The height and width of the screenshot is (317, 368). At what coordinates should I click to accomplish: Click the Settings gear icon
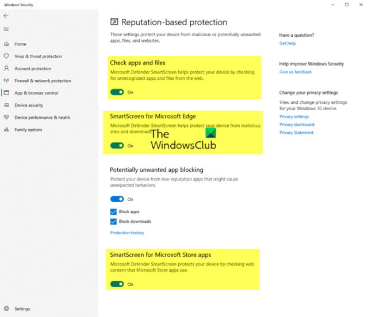6,309
